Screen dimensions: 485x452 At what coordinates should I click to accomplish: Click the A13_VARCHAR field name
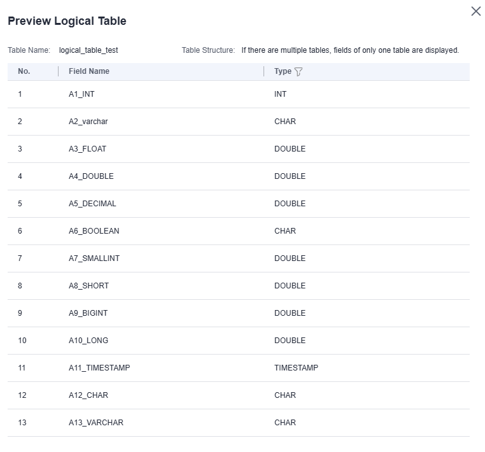tap(96, 423)
